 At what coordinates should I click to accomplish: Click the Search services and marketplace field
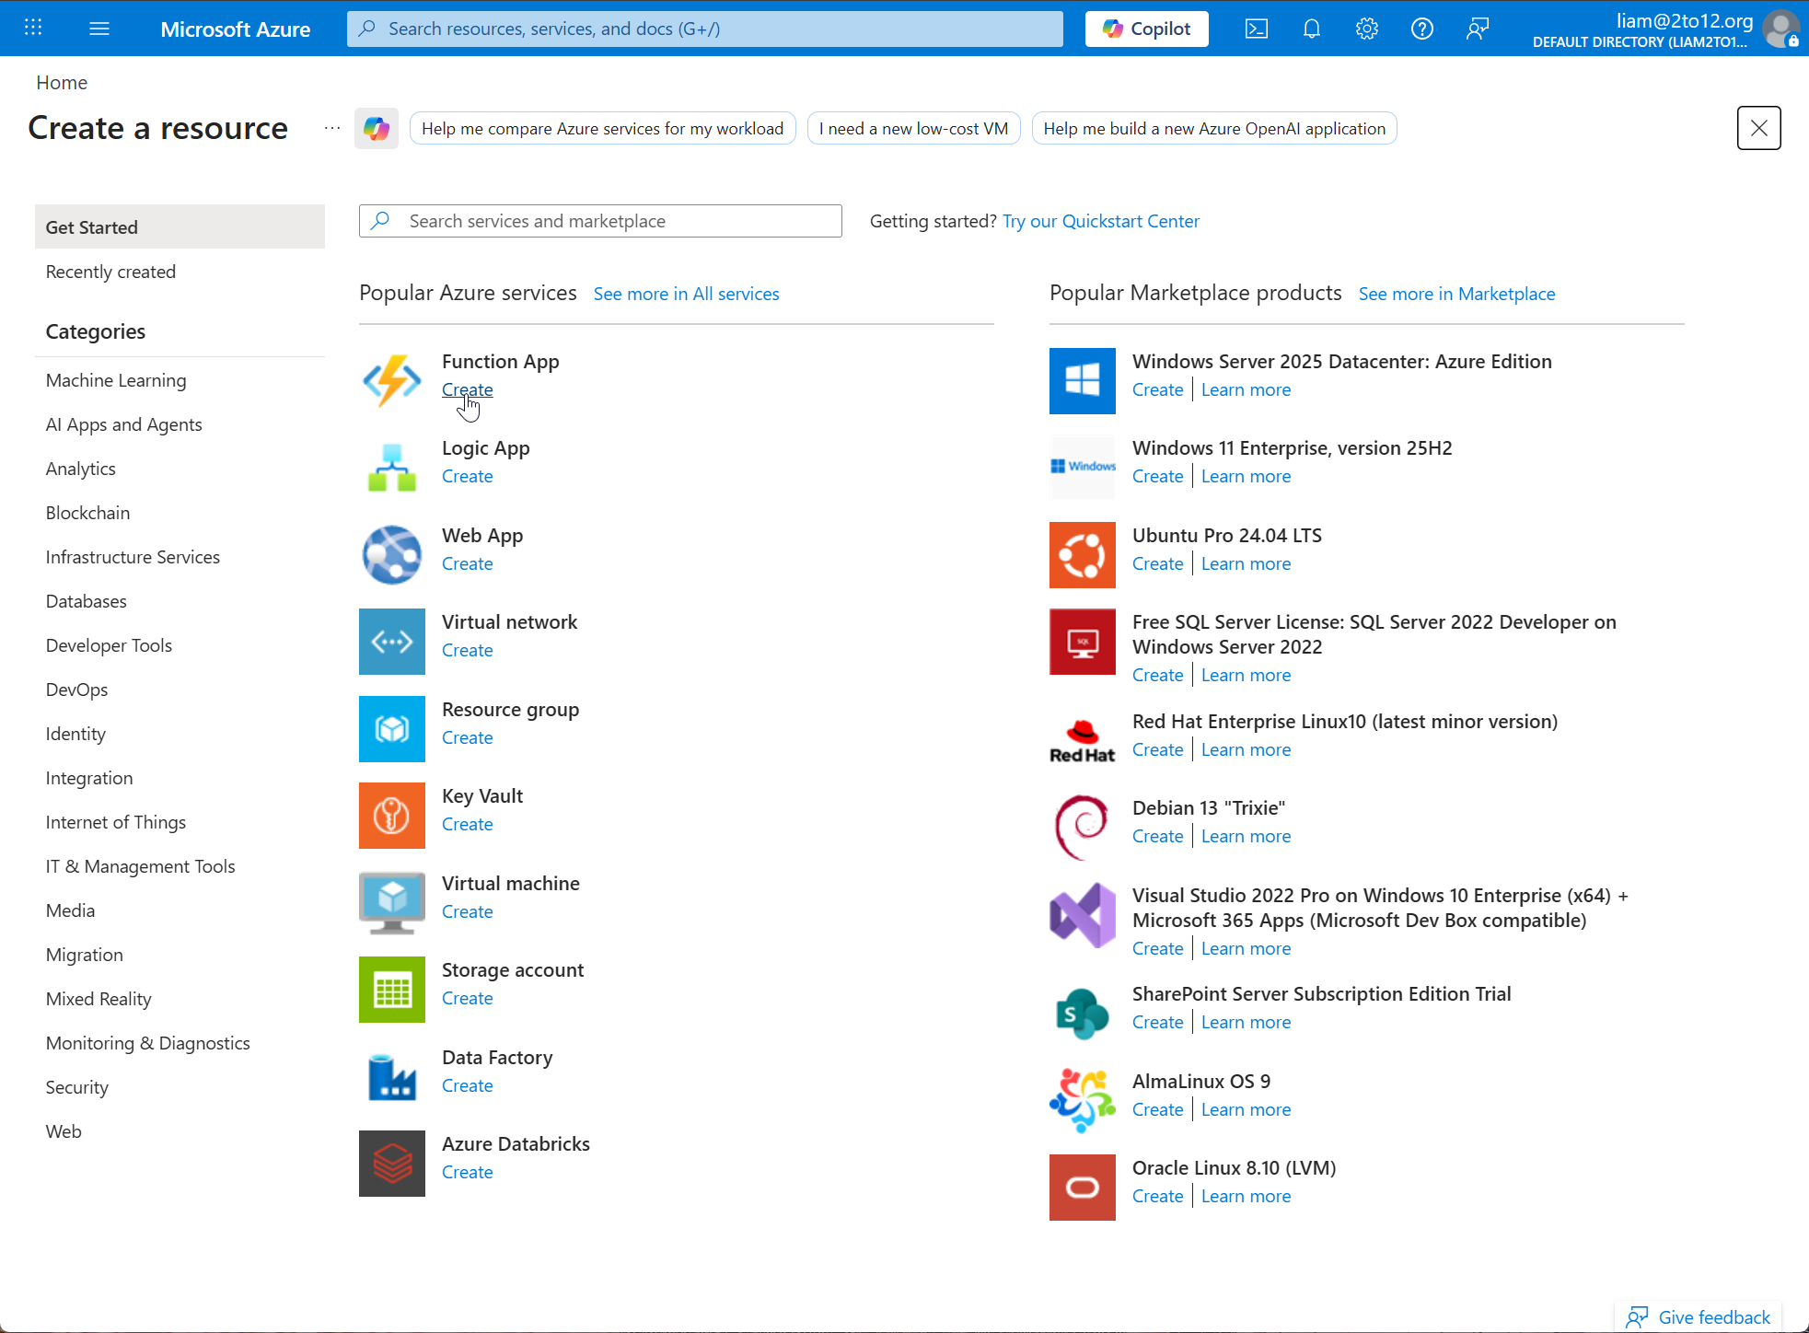coord(600,221)
